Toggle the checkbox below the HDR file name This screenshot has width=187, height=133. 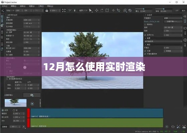(145, 24)
